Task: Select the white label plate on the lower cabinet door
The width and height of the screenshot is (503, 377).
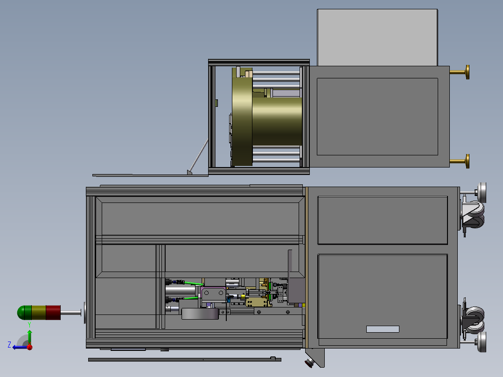Action: pos(383,329)
